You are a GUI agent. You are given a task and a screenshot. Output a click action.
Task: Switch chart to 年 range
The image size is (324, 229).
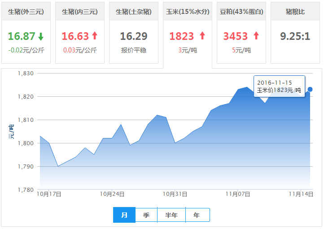(x=197, y=215)
